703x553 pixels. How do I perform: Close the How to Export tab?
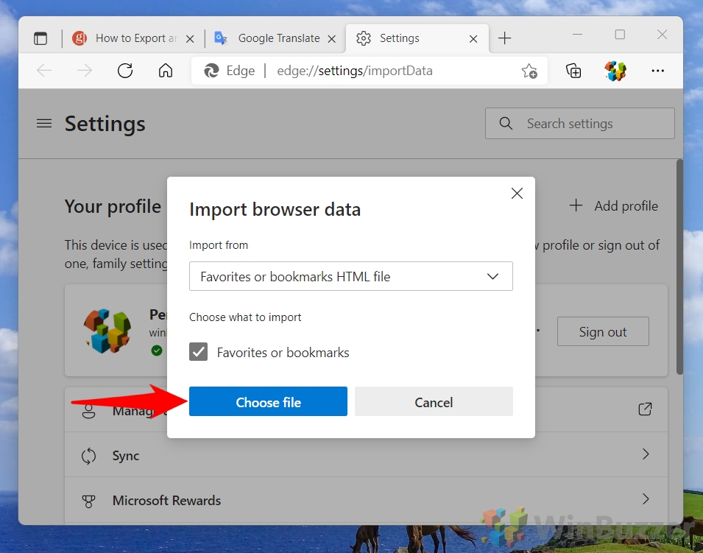pos(190,39)
